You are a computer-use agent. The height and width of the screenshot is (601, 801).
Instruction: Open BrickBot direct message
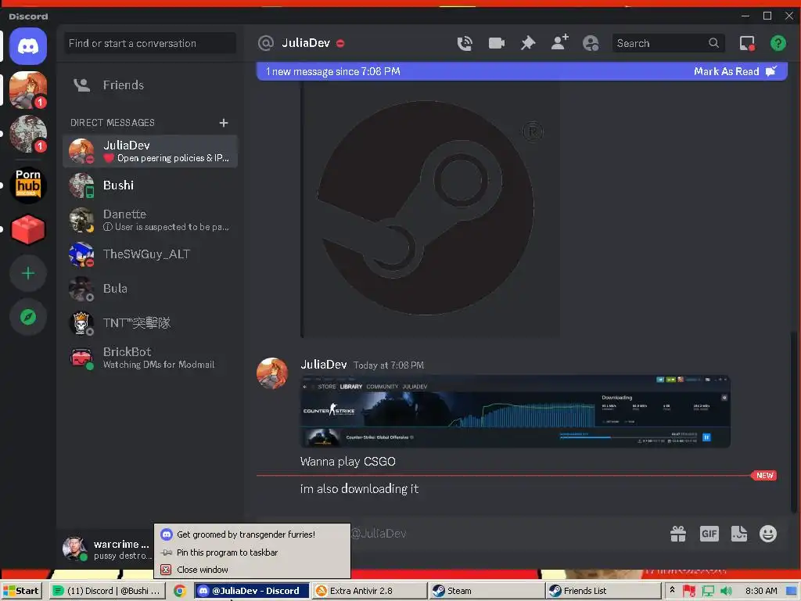[149, 358]
